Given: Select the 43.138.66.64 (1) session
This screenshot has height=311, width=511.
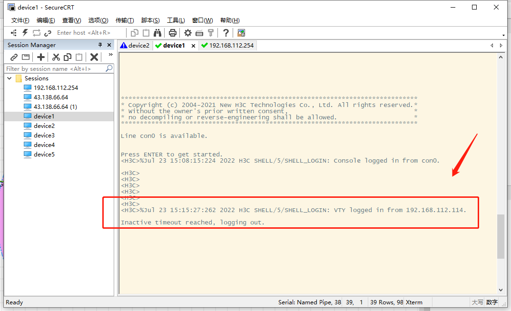Looking at the screenshot, I should pos(55,107).
